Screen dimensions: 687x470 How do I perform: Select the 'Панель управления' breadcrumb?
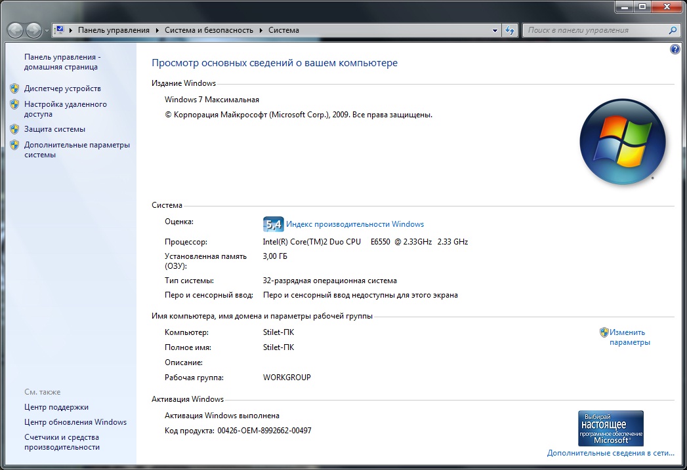114,30
